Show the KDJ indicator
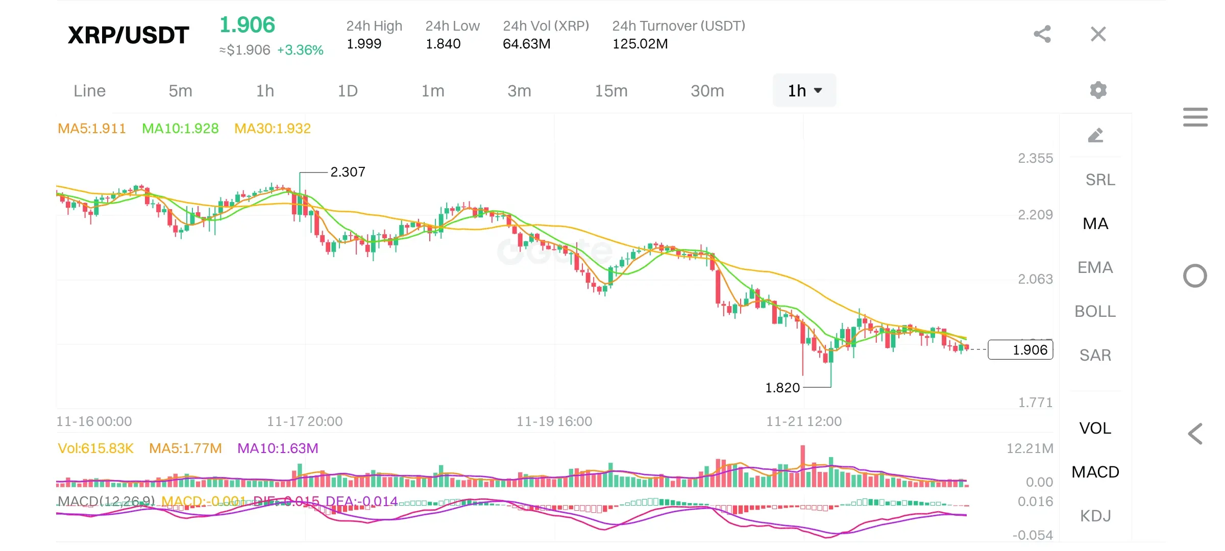Viewport: 1225px width, 551px height. click(x=1095, y=516)
